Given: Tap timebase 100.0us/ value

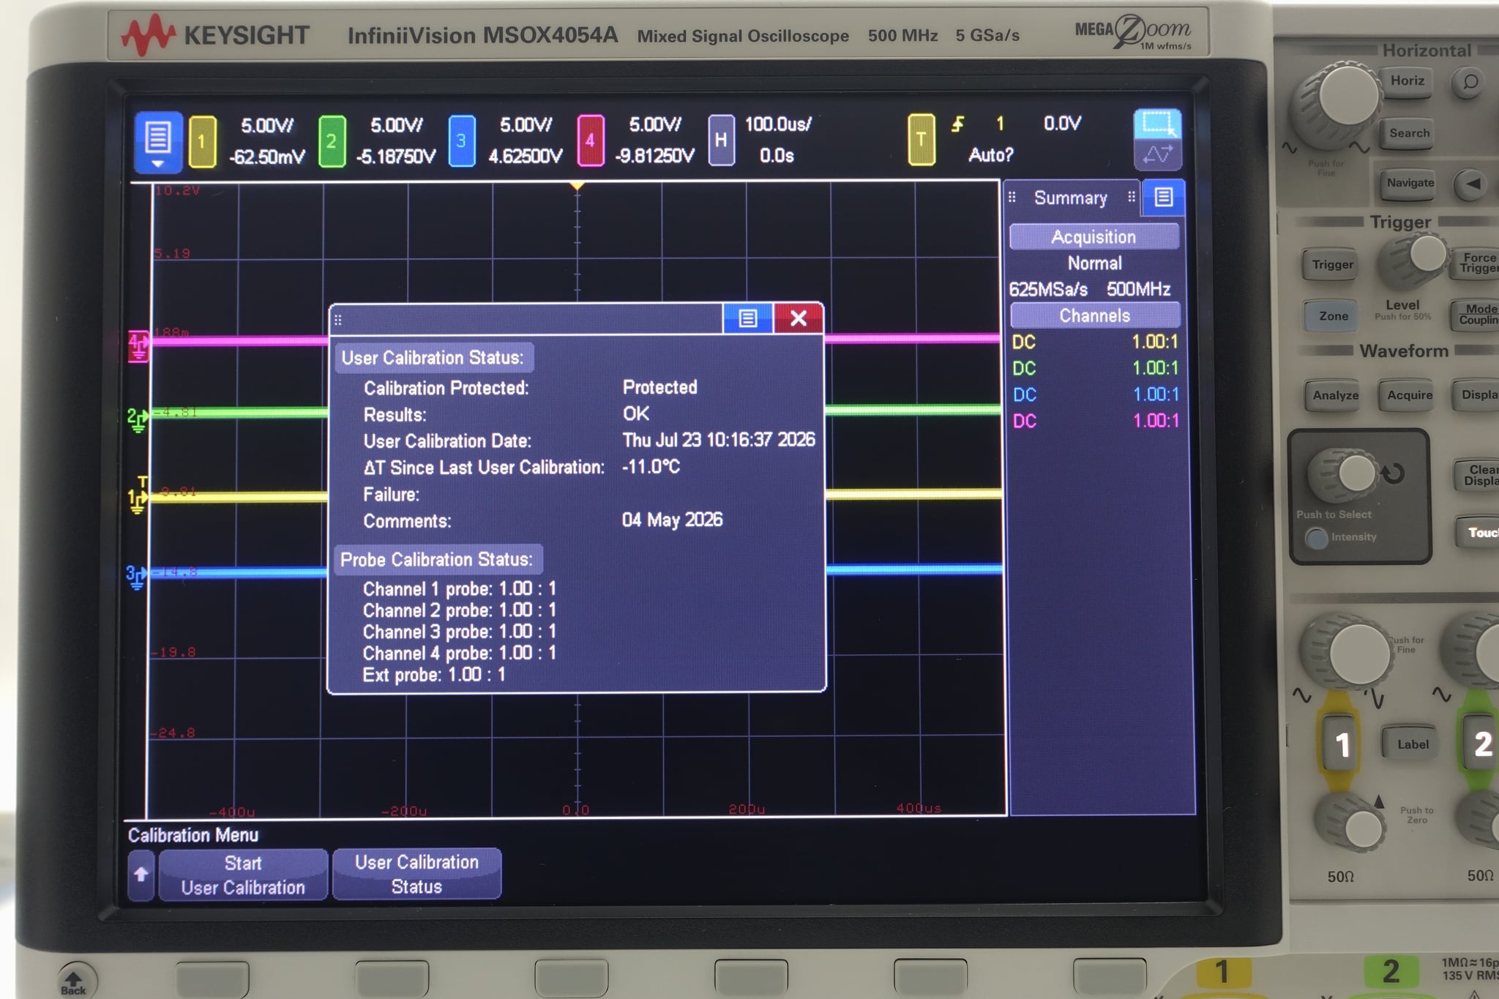Looking at the screenshot, I should (x=778, y=124).
